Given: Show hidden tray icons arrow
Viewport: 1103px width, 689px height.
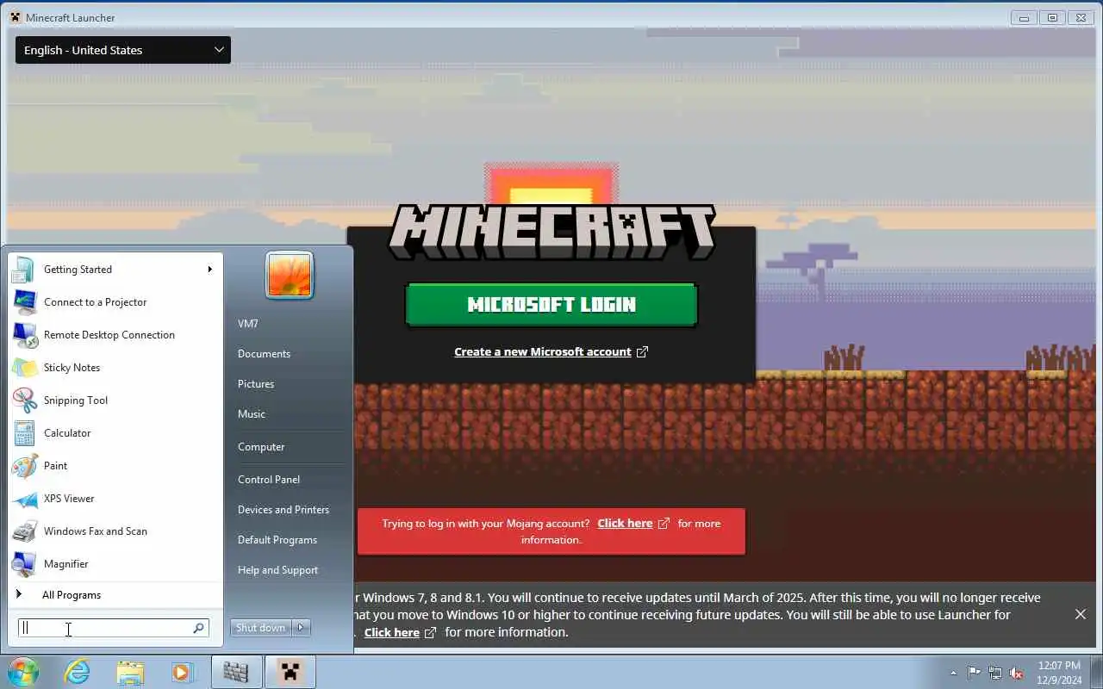Looking at the screenshot, I should click(x=953, y=673).
